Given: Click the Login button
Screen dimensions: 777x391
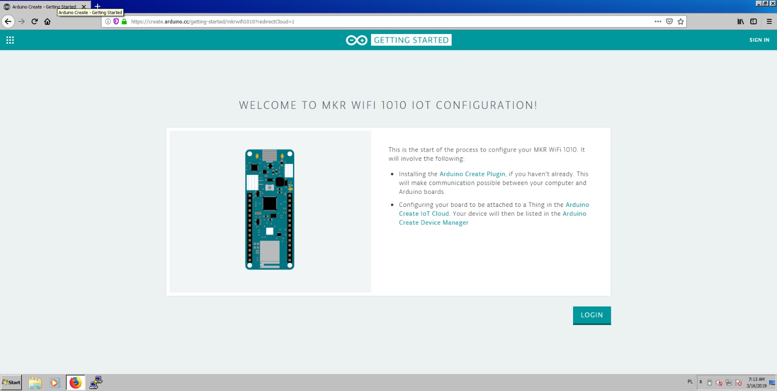Looking at the screenshot, I should (592, 315).
